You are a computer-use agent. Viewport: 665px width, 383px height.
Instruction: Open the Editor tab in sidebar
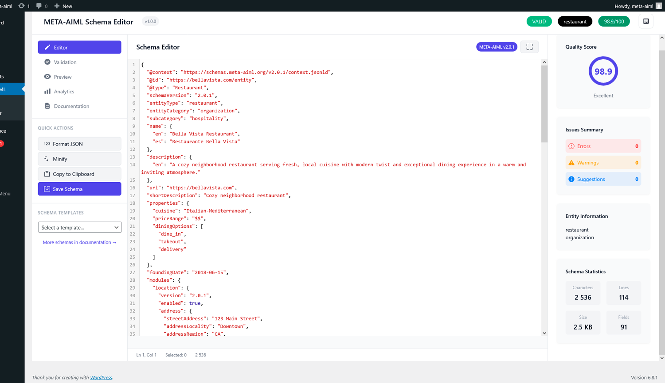(79, 47)
